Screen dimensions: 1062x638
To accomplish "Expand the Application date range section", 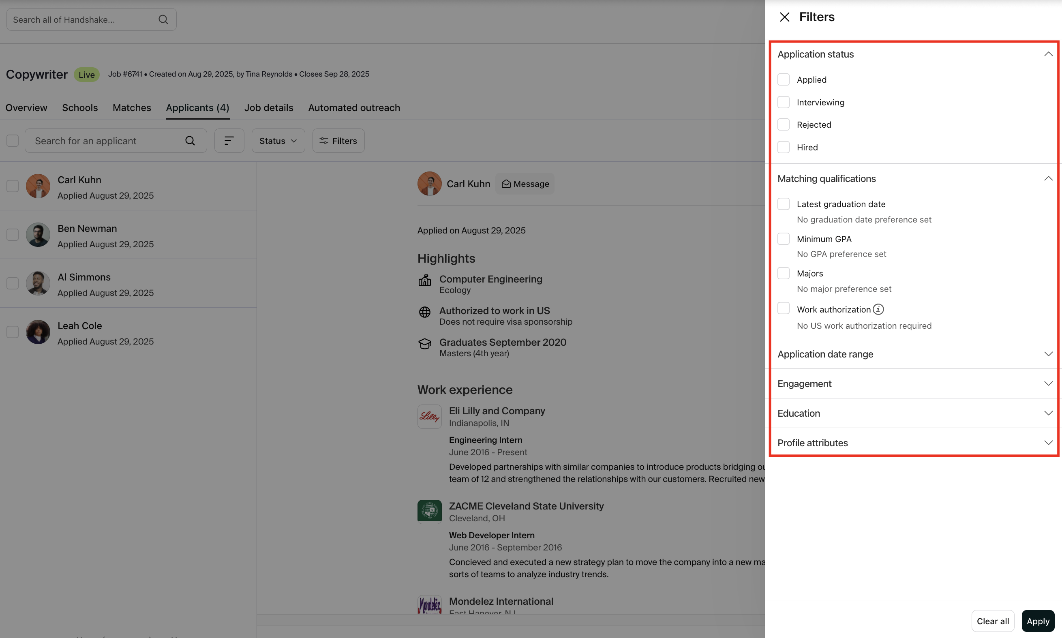I will pyautogui.click(x=1048, y=354).
